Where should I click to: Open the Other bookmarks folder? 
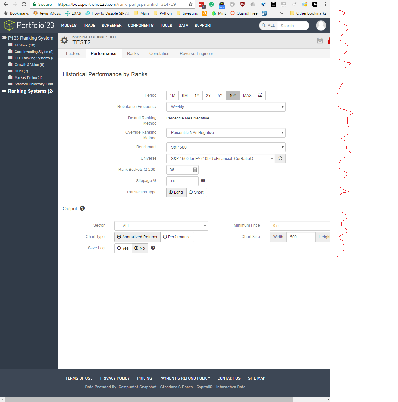(x=308, y=13)
